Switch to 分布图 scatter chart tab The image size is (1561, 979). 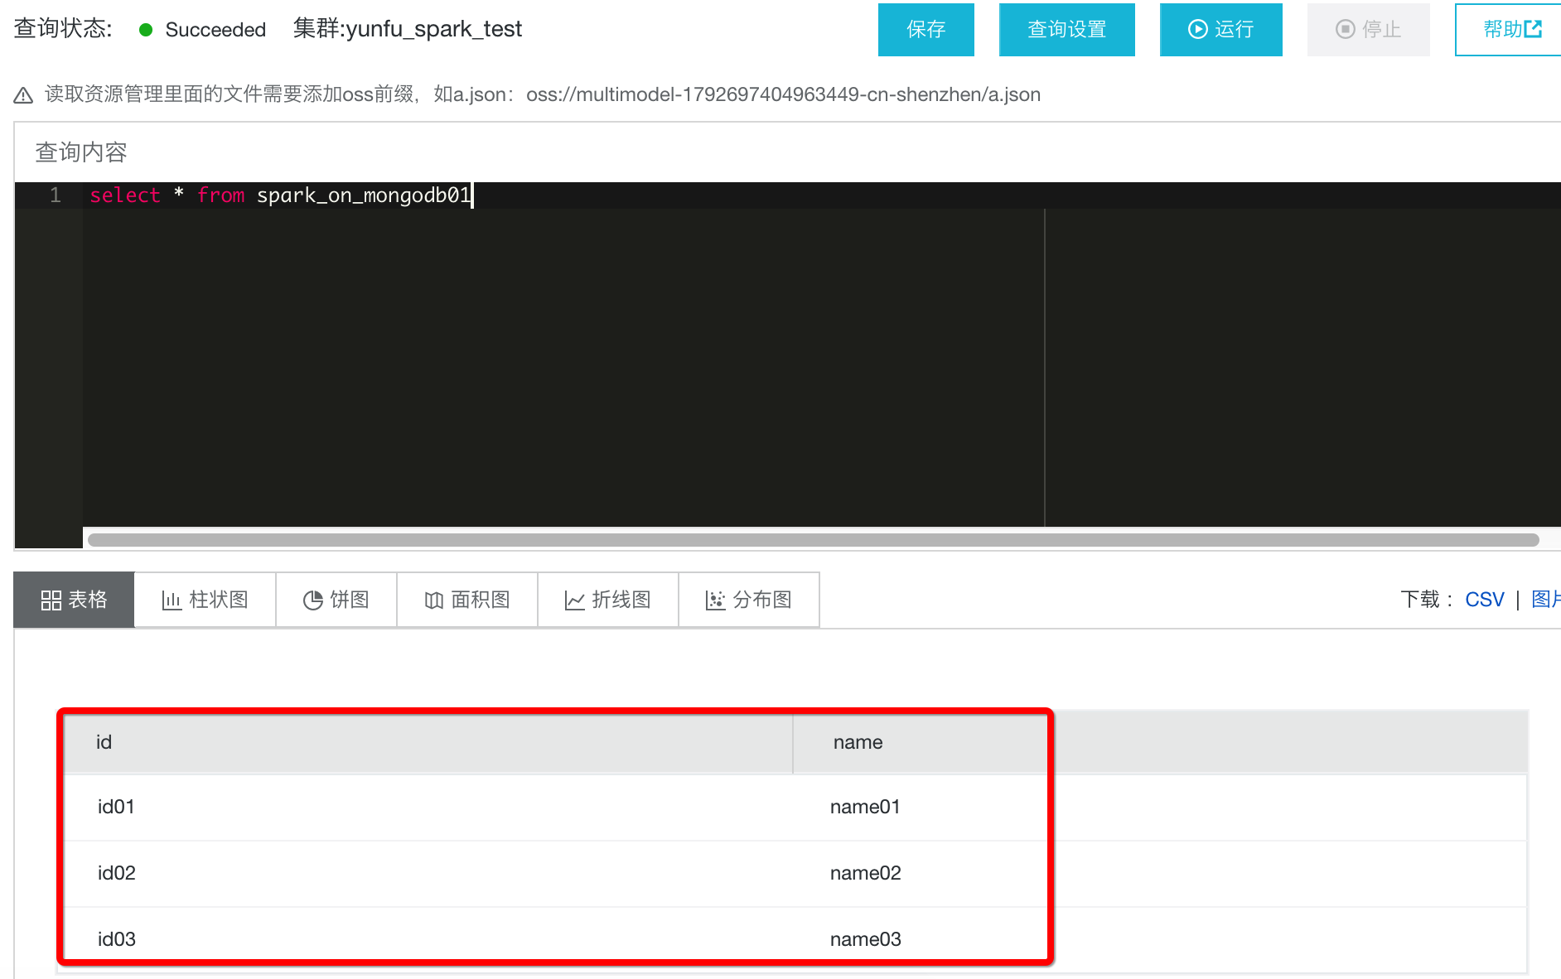click(749, 600)
